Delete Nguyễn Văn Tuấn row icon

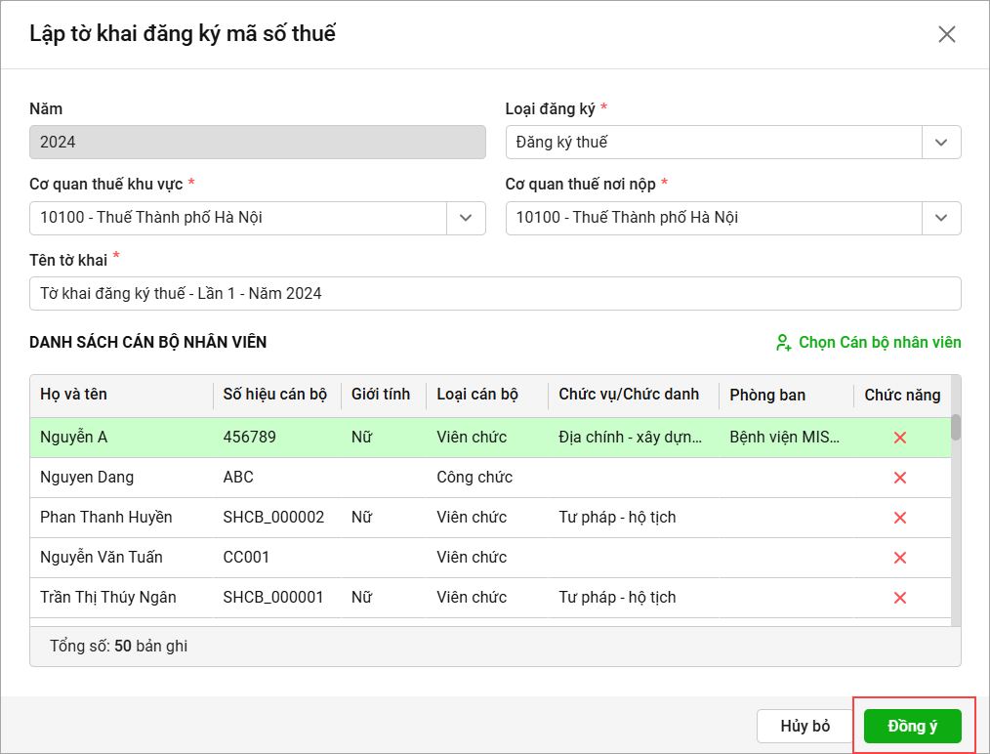pyautogui.click(x=900, y=558)
